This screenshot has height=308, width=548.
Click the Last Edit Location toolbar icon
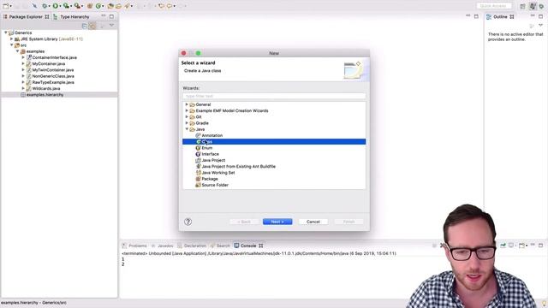(x=161, y=6)
